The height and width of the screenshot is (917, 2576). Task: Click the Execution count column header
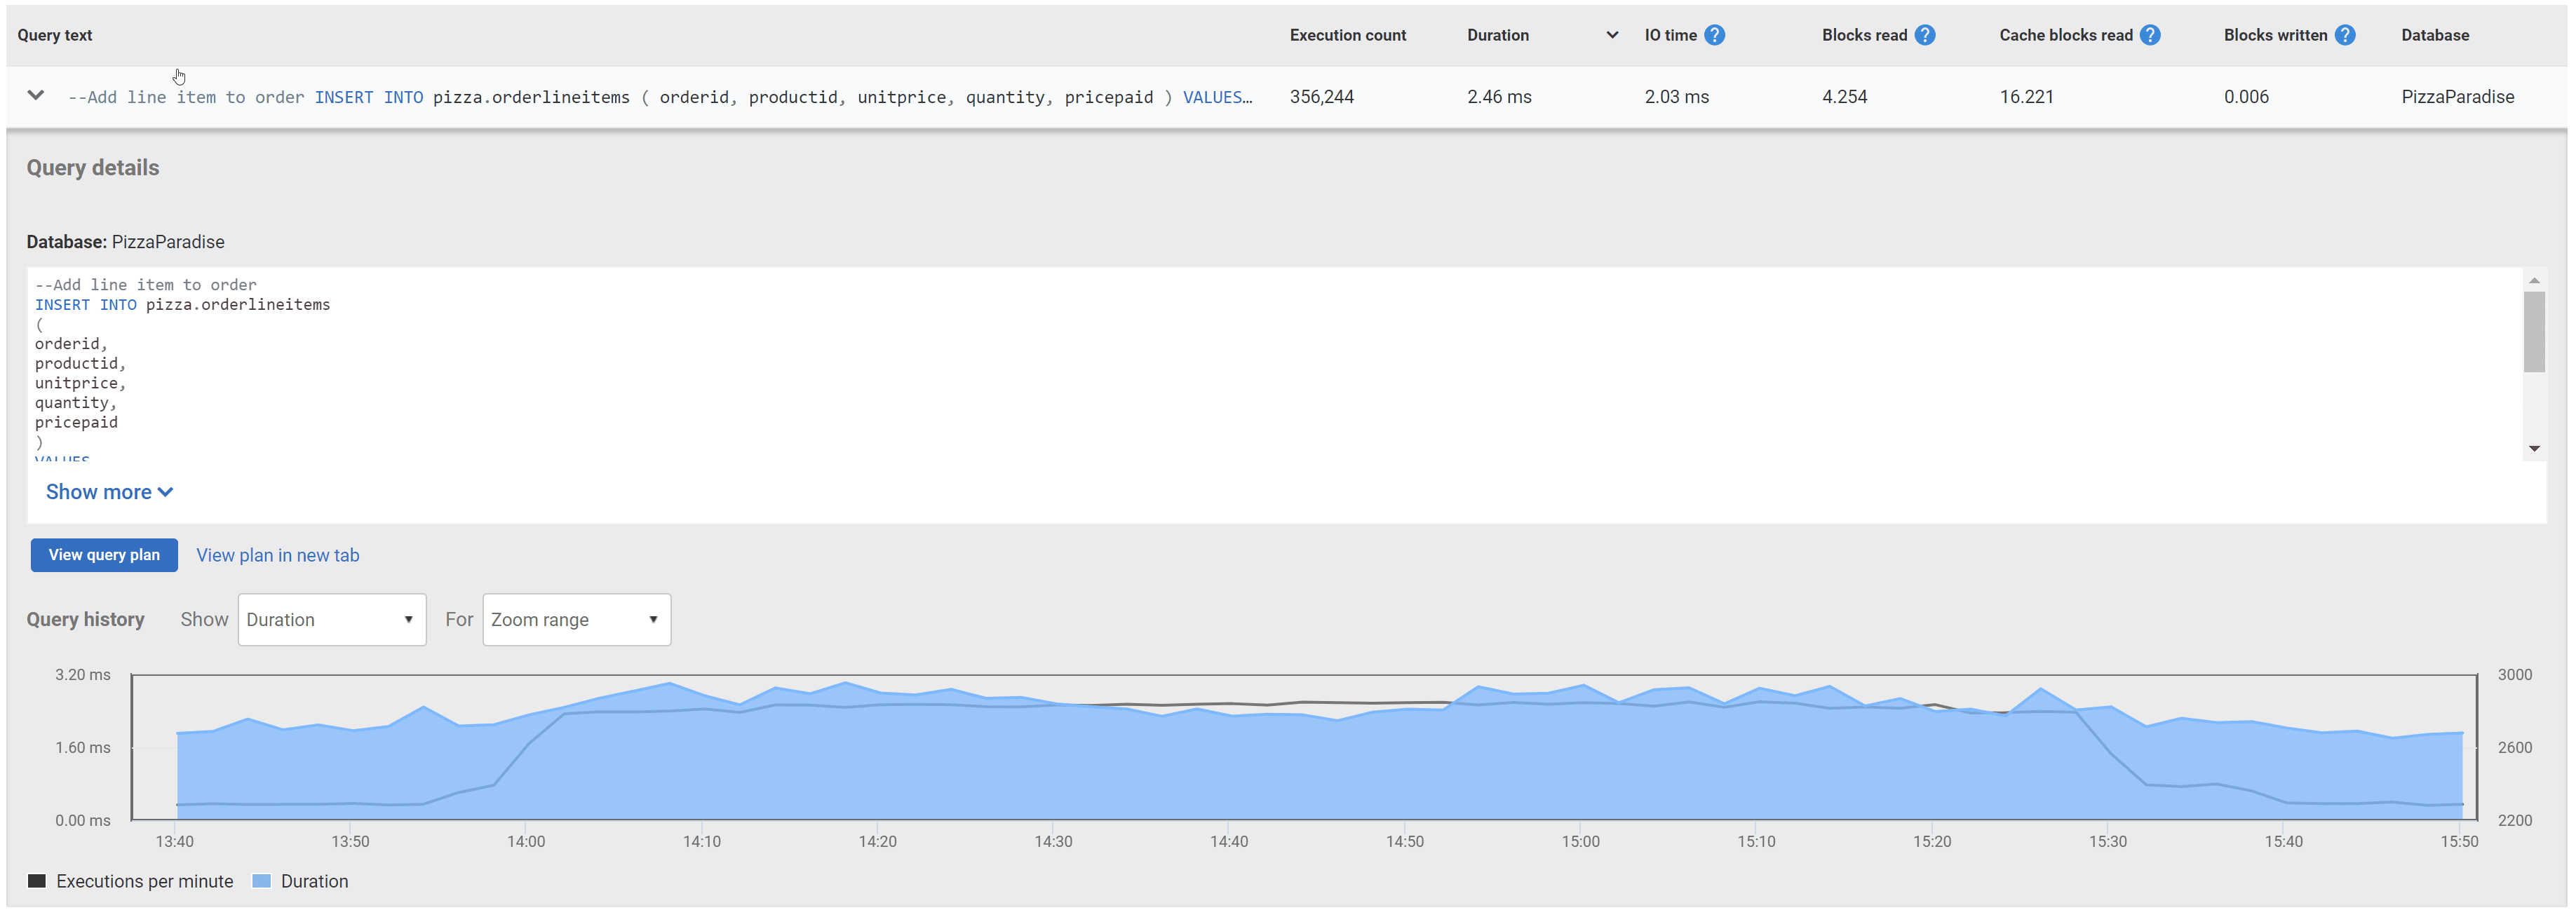pos(1347,34)
